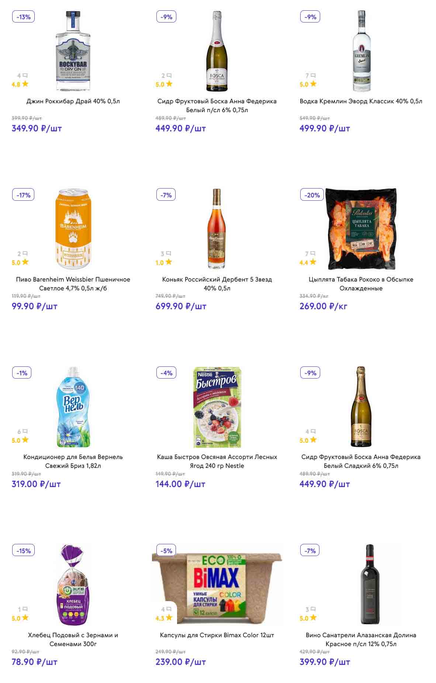Screen dimensions: 436x683
Task: Click the 449.90 ₽ price of sweet Bosca cider
Action: coord(324,484)
